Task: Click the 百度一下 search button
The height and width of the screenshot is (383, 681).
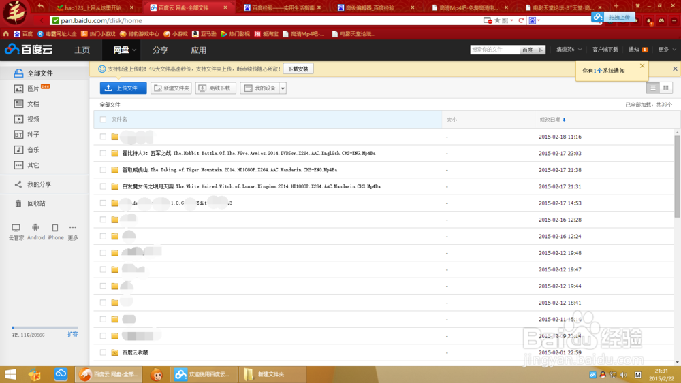Action: click(533, 50)
